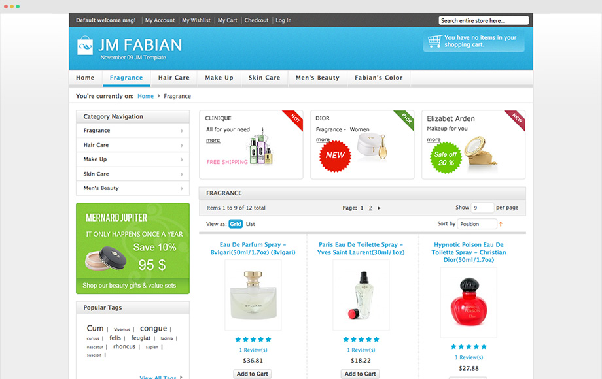602x379 pixels.
Task: Open My Cart link in top bar
Action: pos(227,20)
